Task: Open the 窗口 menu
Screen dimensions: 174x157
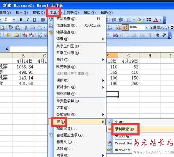Action: point(89,13)
